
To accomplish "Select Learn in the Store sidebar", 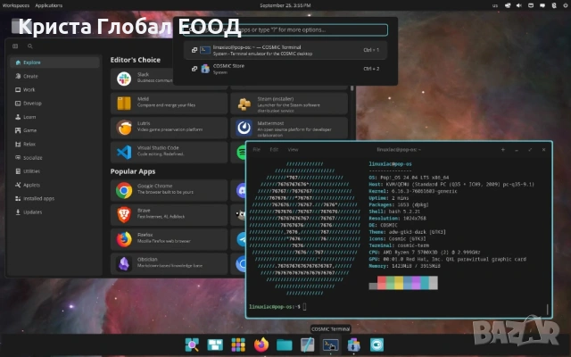I will pyautogui.click(x=54, y=117).
